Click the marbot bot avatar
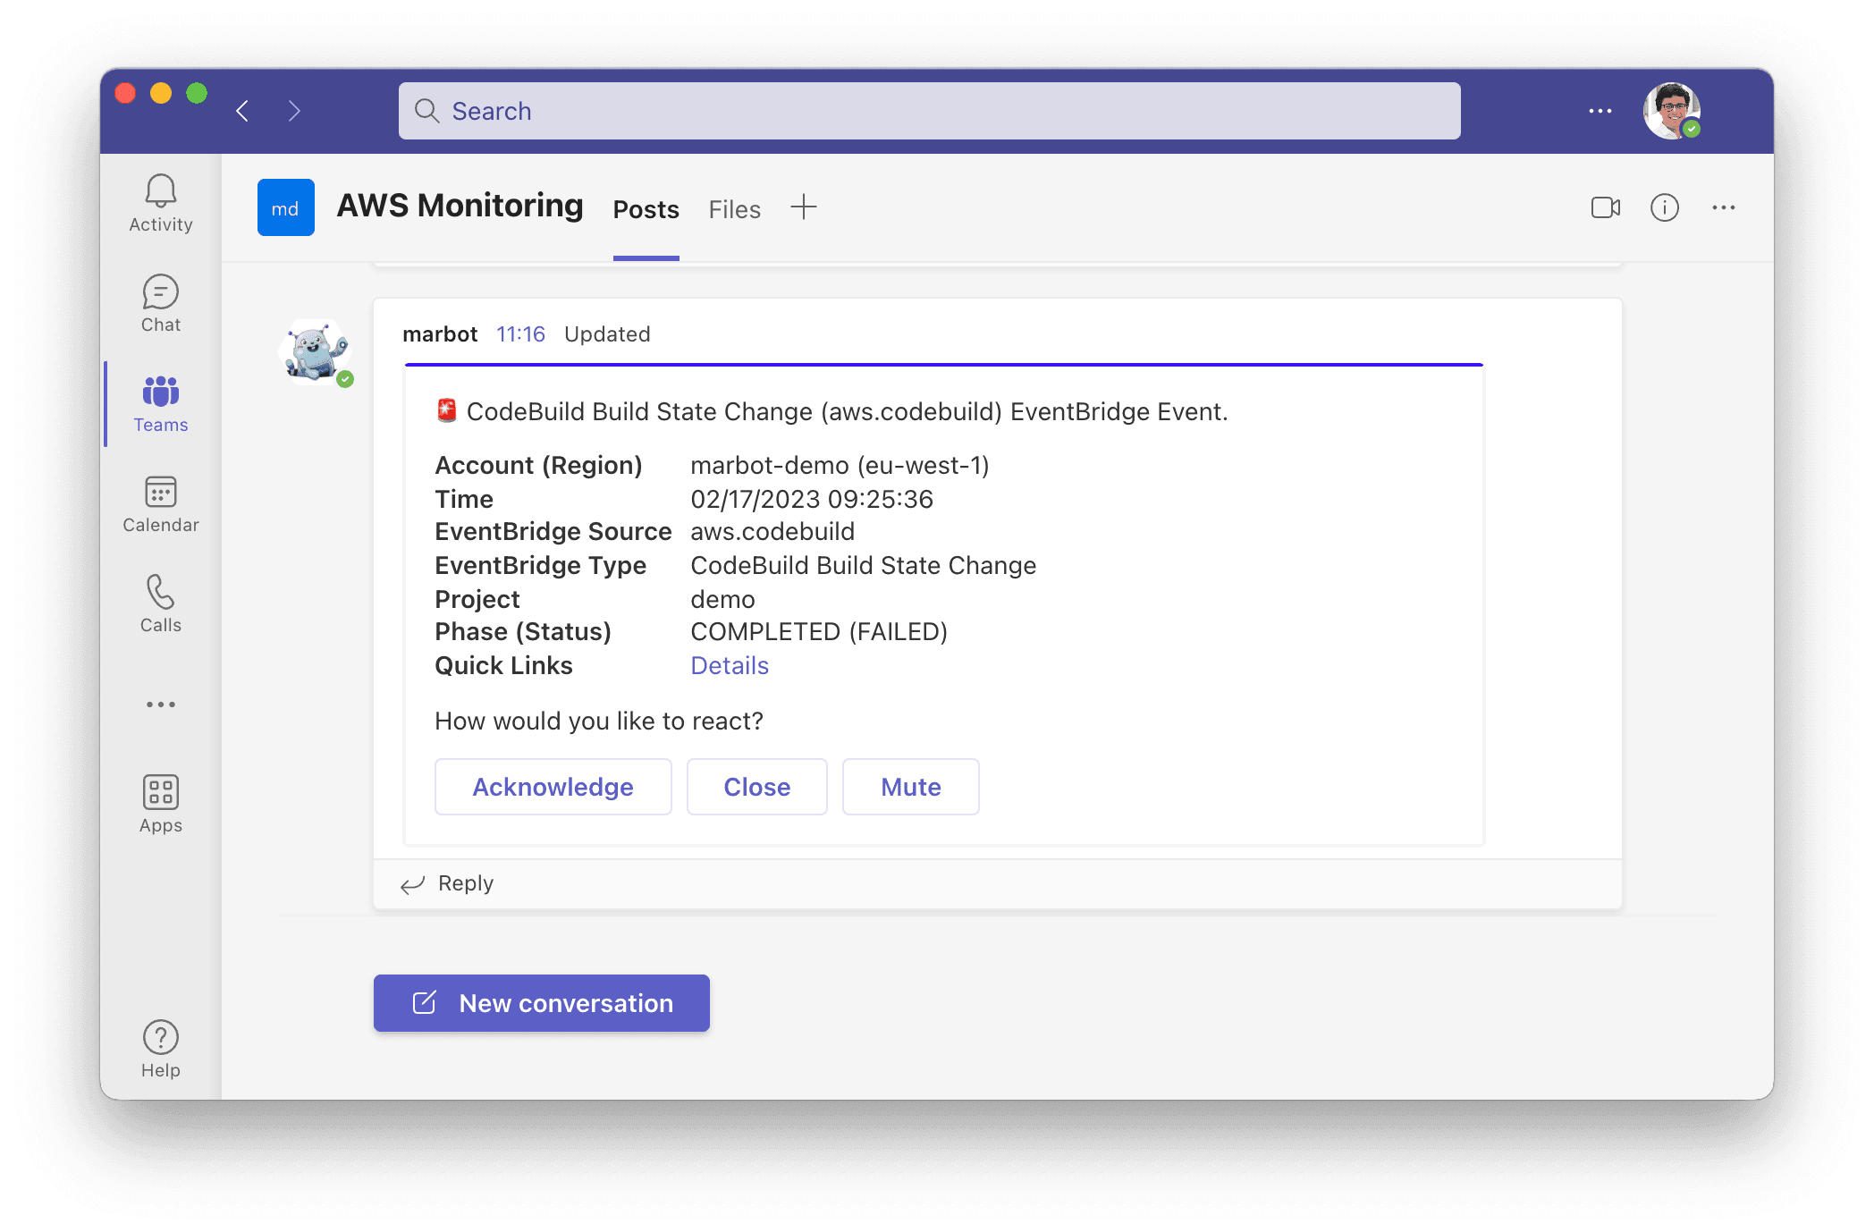 [x=316, y=351]
